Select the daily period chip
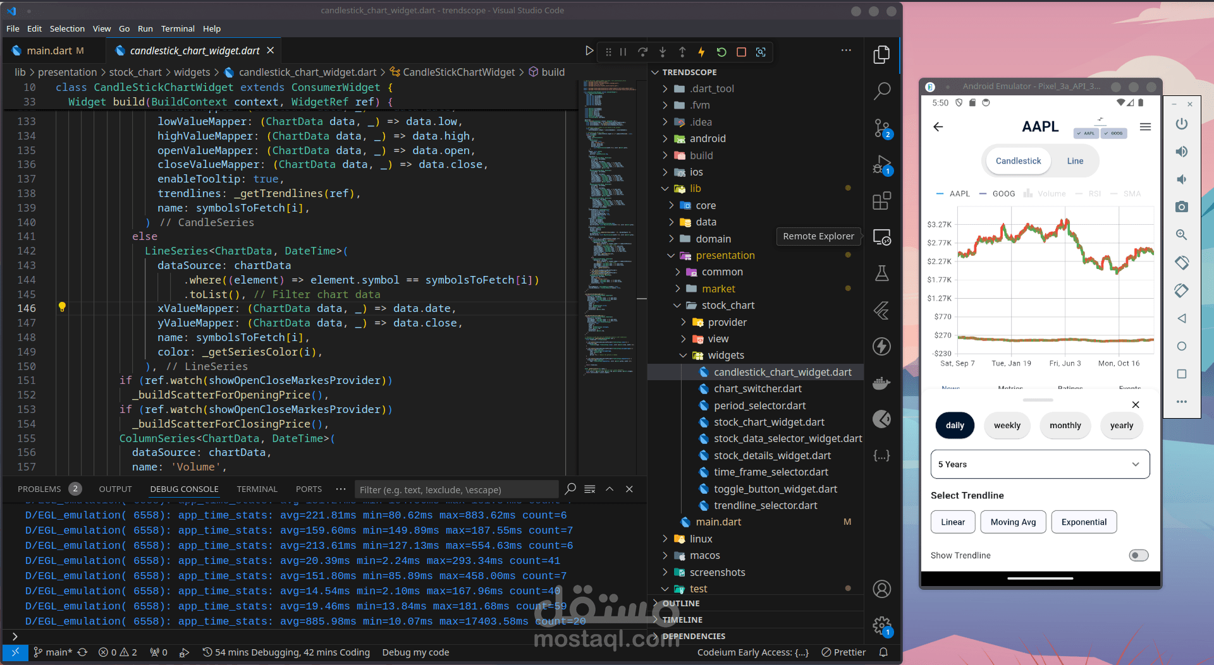This screenshot has height=665, width=1214. pyautogui.click(x=955, y=426)
